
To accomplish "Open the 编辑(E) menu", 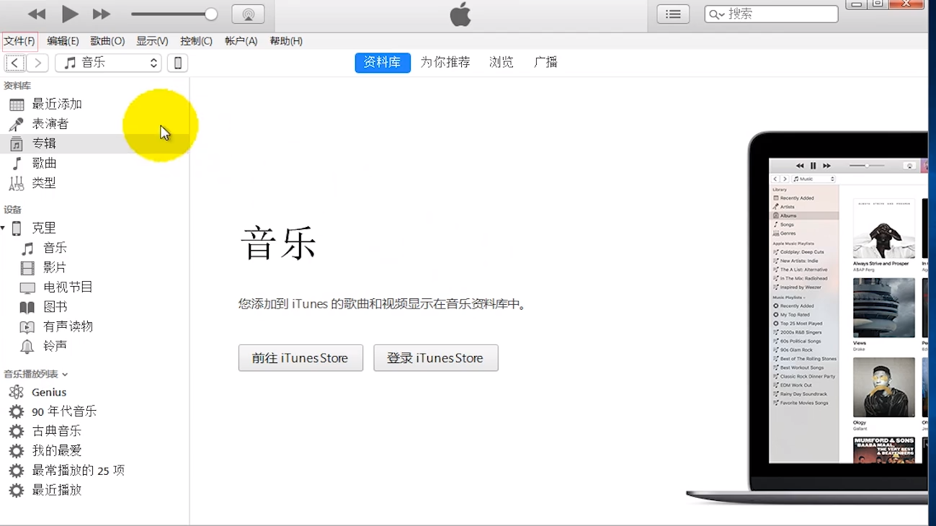I will point(63,41).
